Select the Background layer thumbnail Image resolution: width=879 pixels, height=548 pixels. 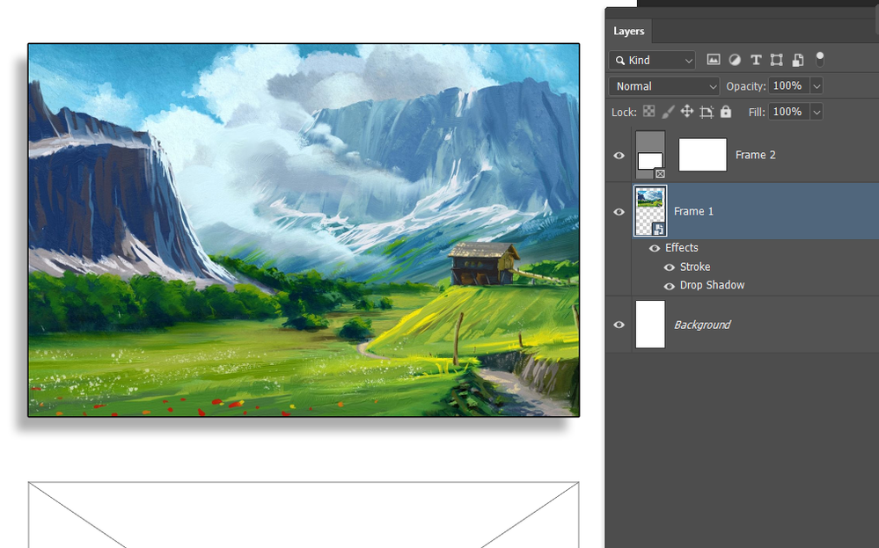pos(650,325)
